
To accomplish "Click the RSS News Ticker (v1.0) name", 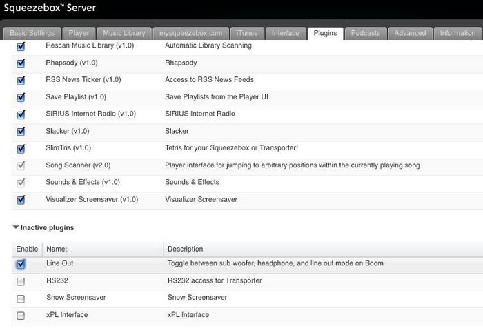I will click(x=83, y=80).
